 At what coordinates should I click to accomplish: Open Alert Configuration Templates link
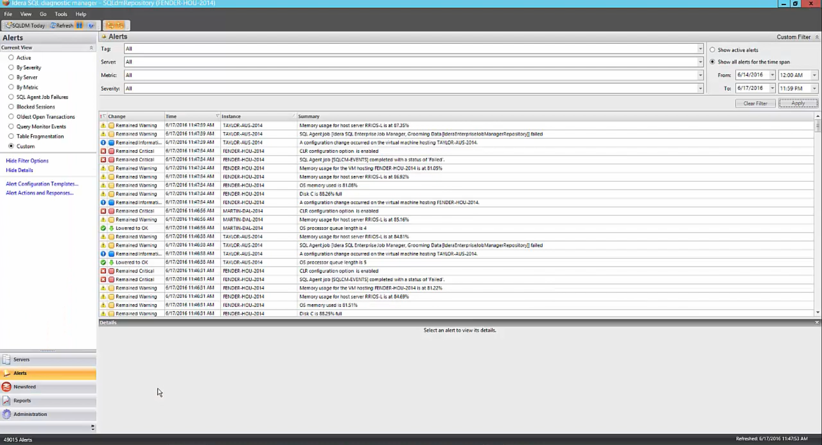pos(42,184)
